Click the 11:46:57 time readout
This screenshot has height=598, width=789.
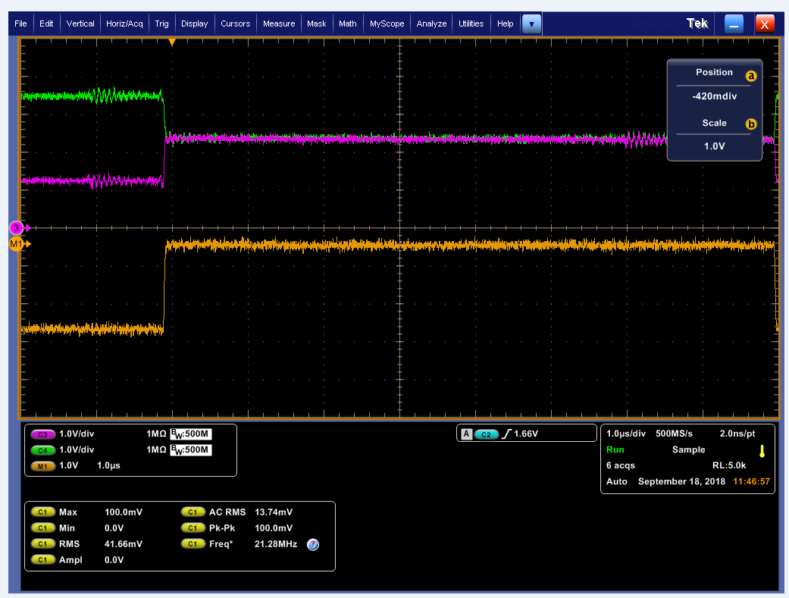(x=751, y=481)
